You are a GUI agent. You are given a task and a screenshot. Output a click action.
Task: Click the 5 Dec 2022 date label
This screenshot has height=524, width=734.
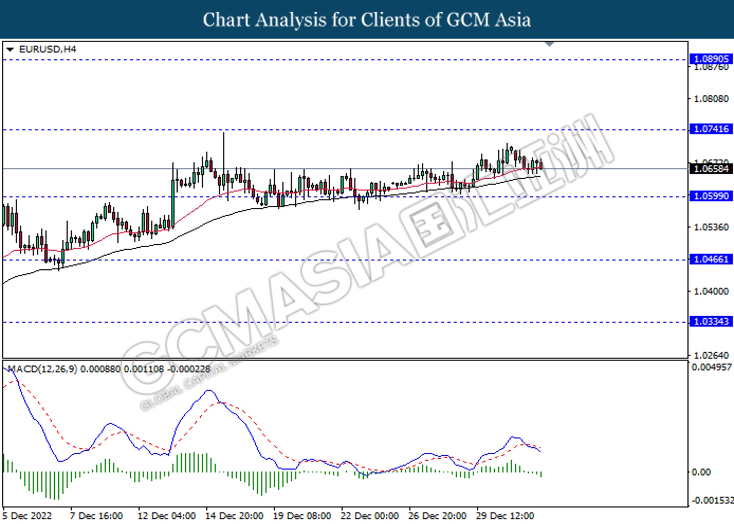pos(27,516)
